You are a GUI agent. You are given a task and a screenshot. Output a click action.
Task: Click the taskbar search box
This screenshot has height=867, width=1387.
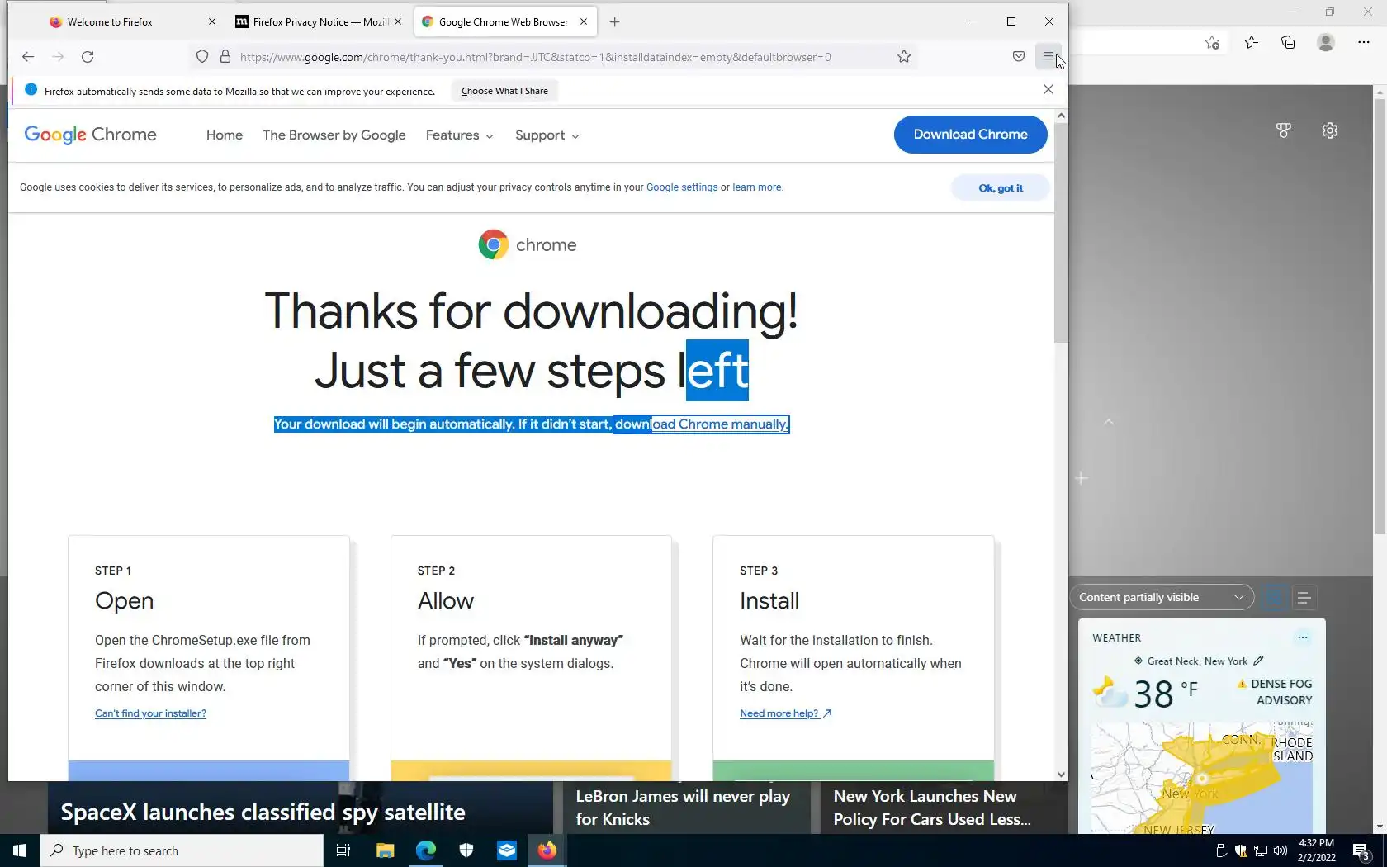click(182, 850)
